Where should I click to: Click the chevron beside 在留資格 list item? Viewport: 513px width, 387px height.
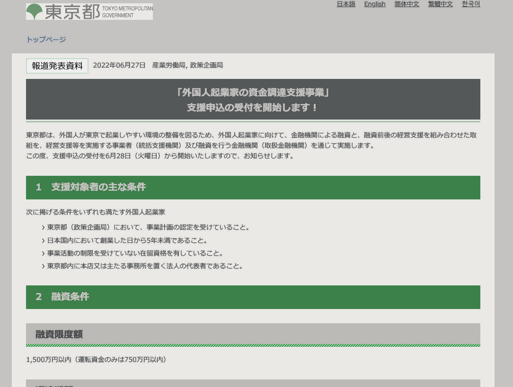point(44,254)
